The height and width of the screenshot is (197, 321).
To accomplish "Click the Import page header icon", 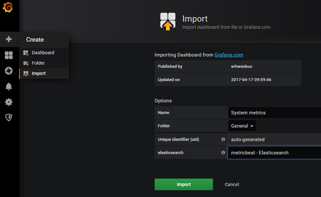I will tap(168, 21).
